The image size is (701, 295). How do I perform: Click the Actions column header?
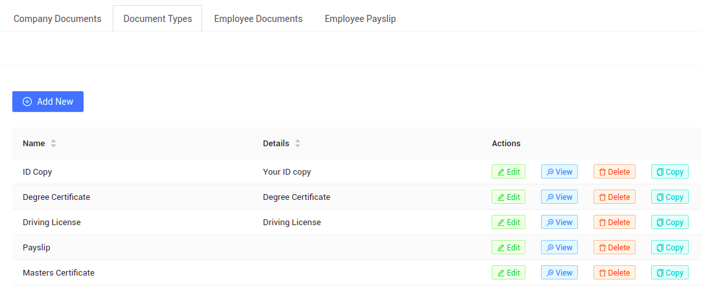pos(506,144)
